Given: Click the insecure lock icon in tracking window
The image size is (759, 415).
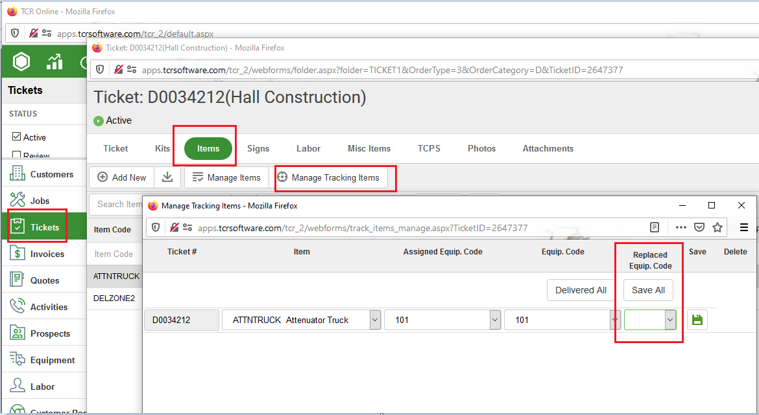Looking at the screenshot, I should [175, 227].
